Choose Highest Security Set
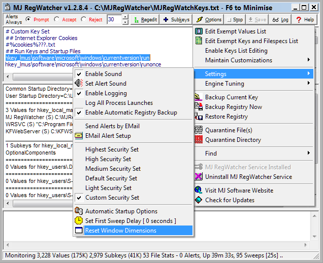Image resolution: width=323 pixels, height=263 pixels. tap(133, 149)
